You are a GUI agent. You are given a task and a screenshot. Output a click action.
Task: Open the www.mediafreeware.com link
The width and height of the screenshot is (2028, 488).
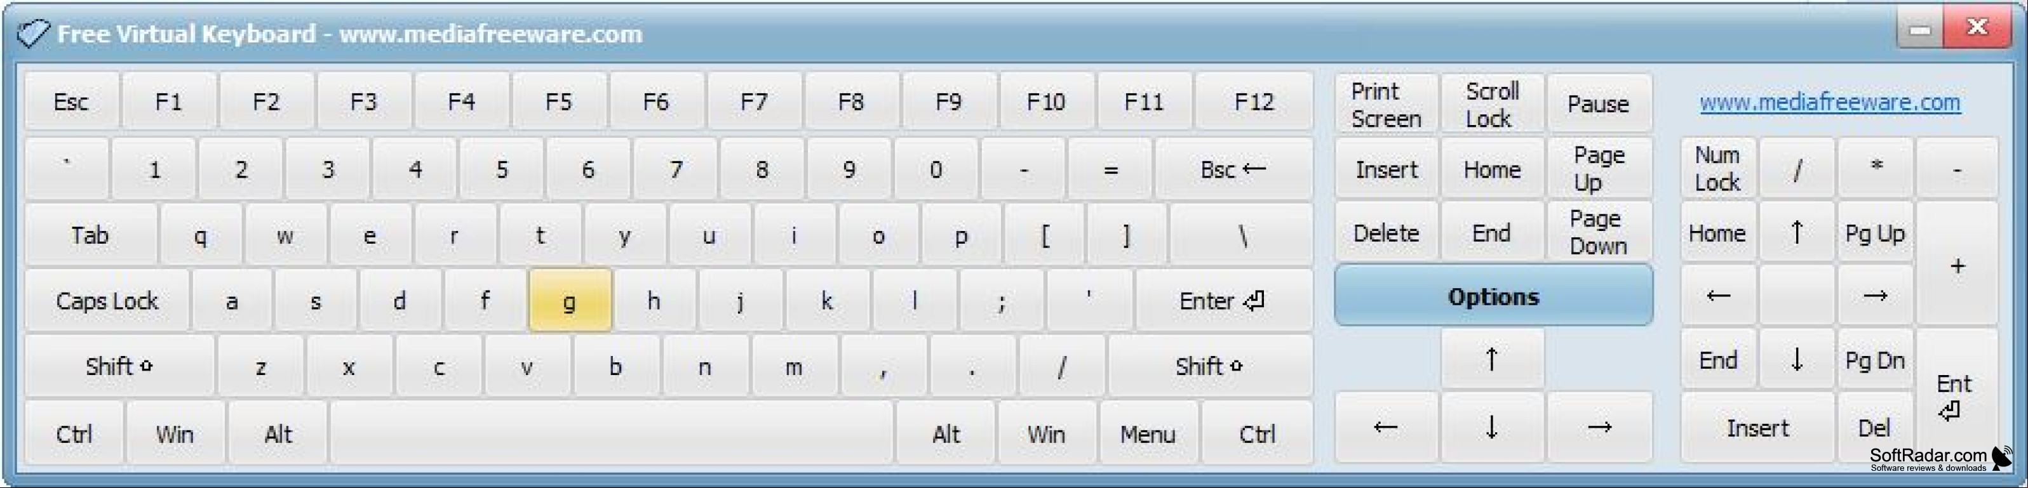point(1830,102)
